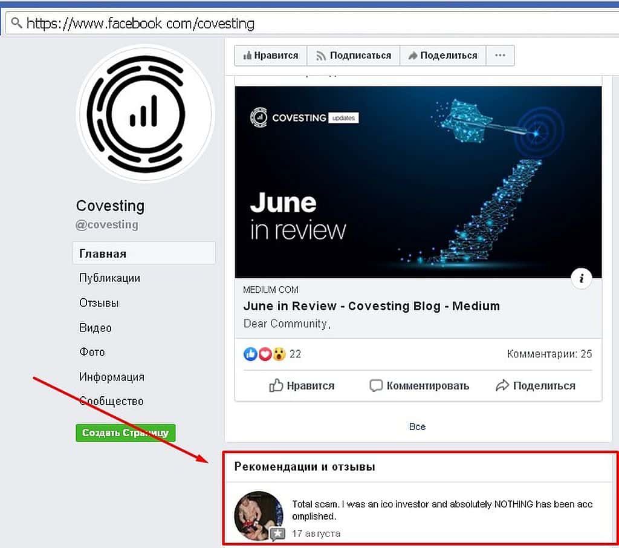Click the red heart reaction icon
Image resolution: width=619 pixels, height=548 pixels.
pos(265,354)
